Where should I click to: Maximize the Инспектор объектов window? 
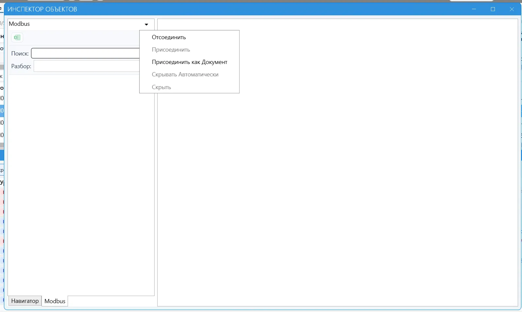[493, 9]
